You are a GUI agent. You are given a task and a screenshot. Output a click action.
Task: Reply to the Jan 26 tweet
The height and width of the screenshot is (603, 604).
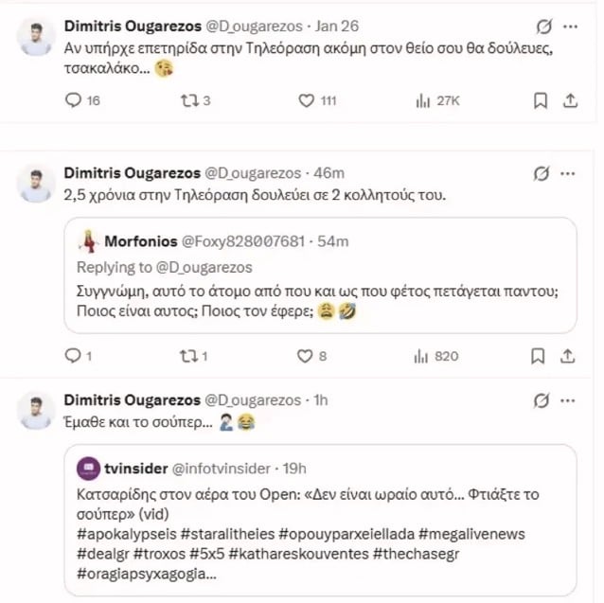tap(74, 100)
